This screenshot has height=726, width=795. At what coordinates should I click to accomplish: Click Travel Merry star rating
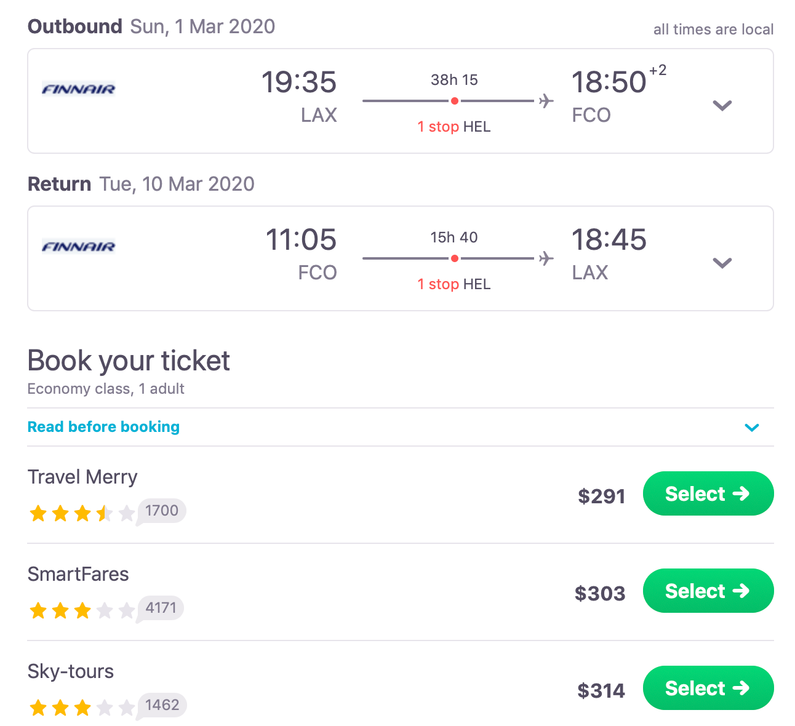[82, 513]
